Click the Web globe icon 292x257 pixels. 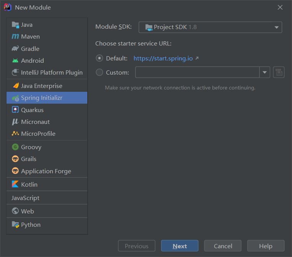15,211
